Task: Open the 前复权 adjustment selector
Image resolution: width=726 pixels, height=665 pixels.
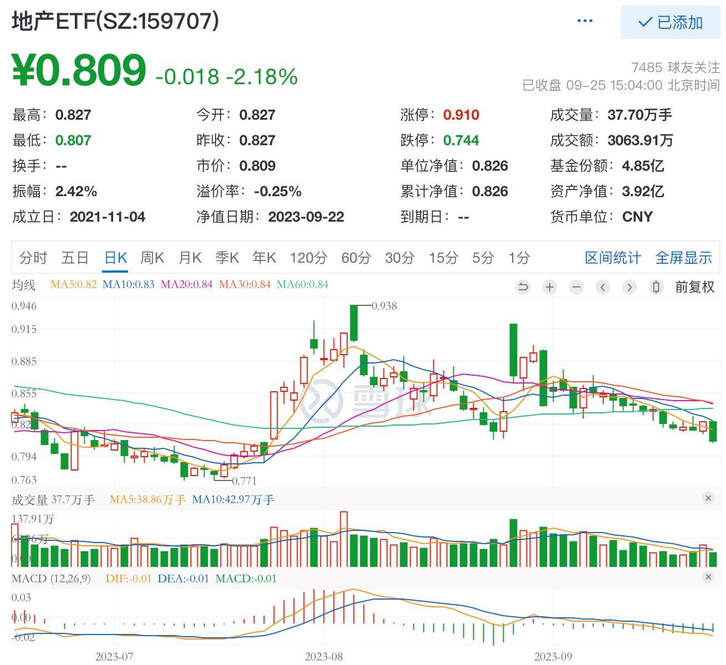Action: pyautogui.click(x=695, y=287)
